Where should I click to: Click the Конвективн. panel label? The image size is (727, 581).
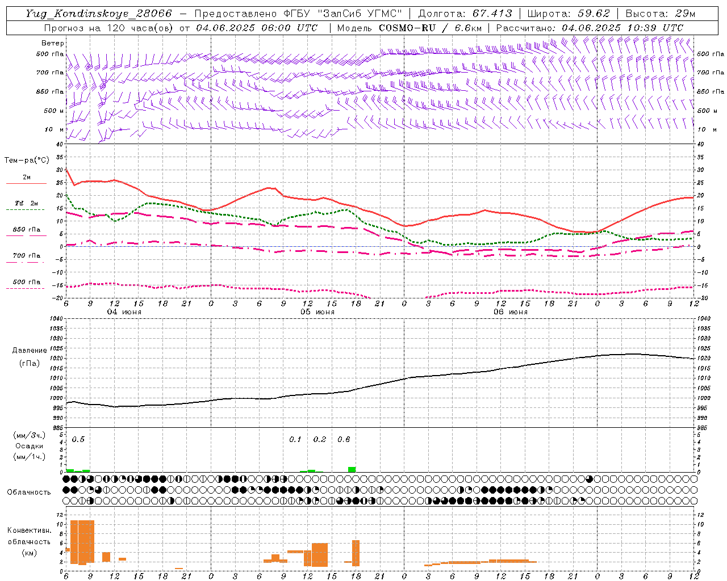29,531
